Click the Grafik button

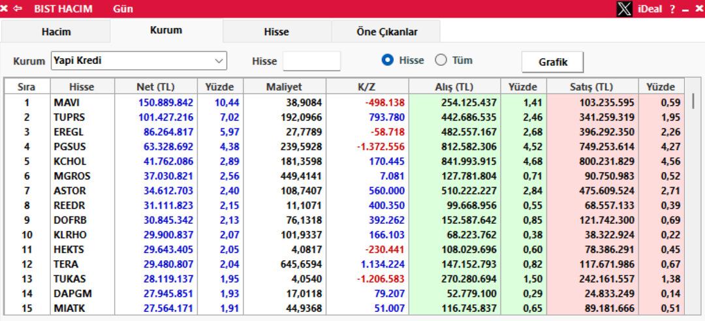553,62
